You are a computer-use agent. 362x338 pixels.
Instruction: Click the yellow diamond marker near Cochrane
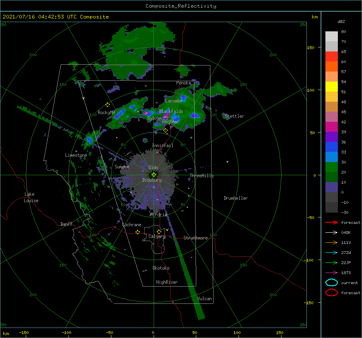[x=138, y=232]
